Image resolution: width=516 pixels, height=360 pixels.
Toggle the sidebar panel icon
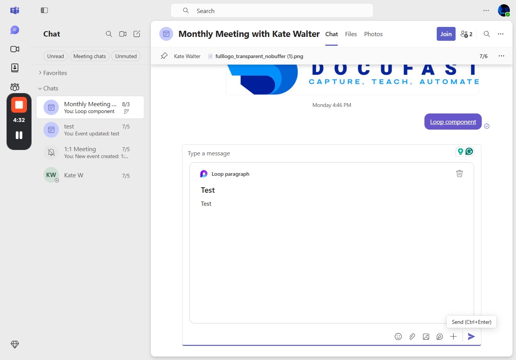(x=44, y=10)
